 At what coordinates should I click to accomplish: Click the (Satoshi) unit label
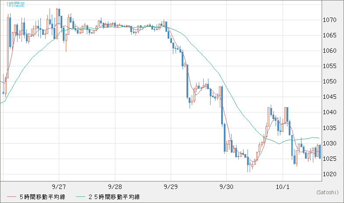click(x=327, y=192)
